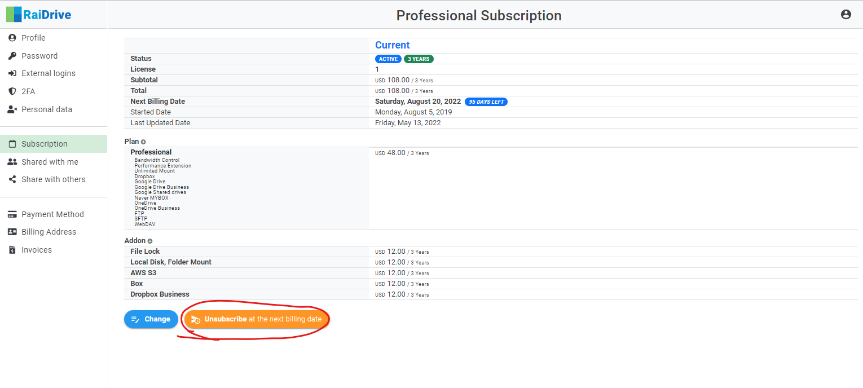Click the plus icon next to Addon
Viewport: 863px width, 388px height.
[x=150, y=241]
